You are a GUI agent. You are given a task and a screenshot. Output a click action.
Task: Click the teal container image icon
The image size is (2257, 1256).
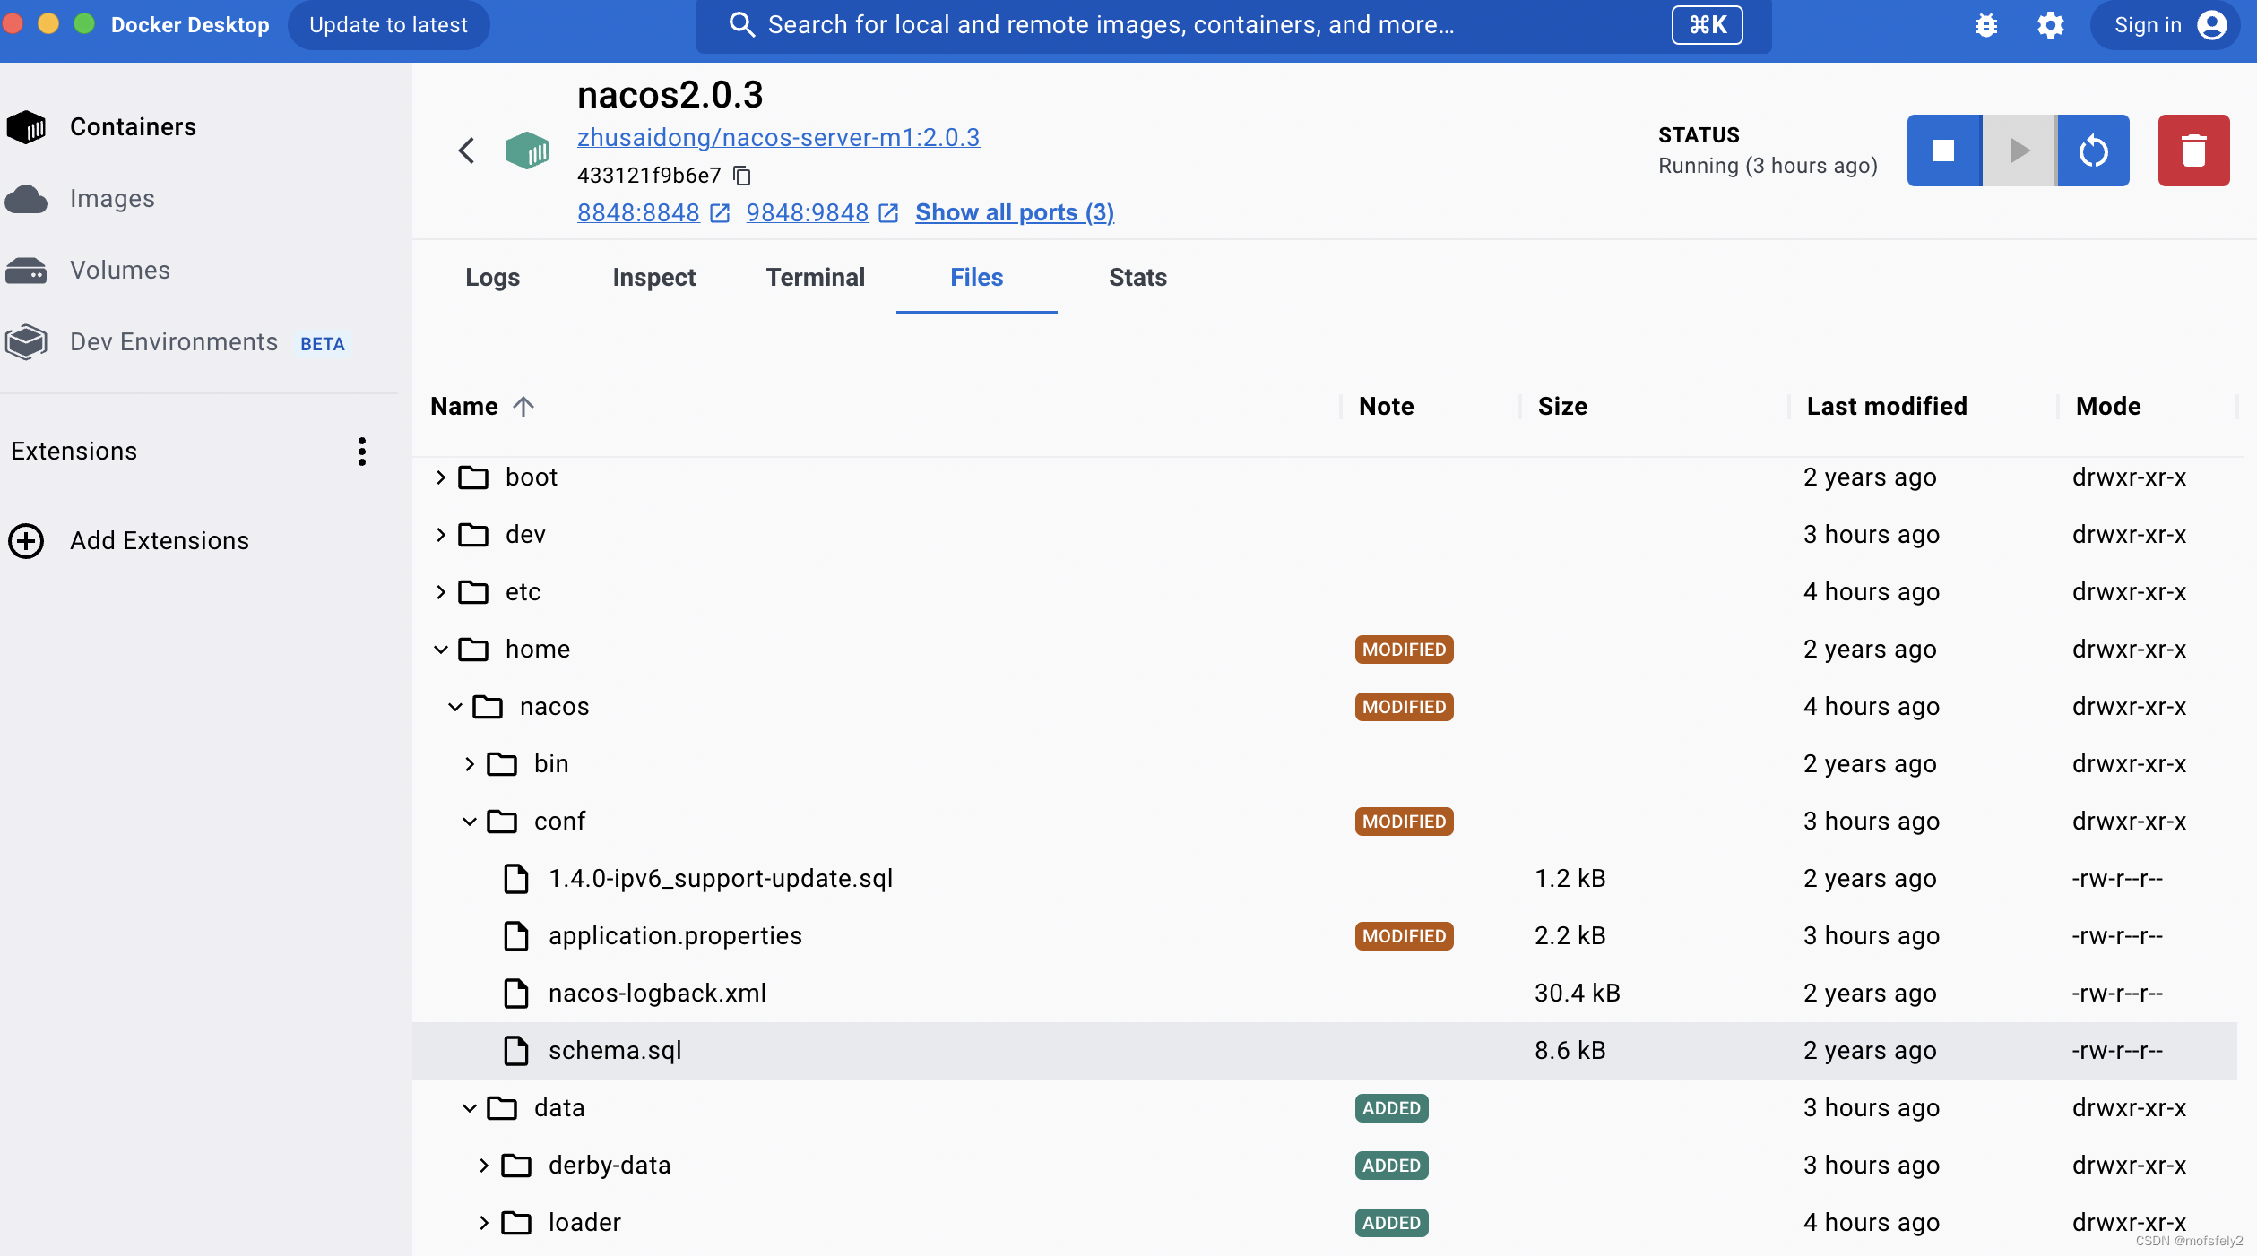(x=527, y=151)
